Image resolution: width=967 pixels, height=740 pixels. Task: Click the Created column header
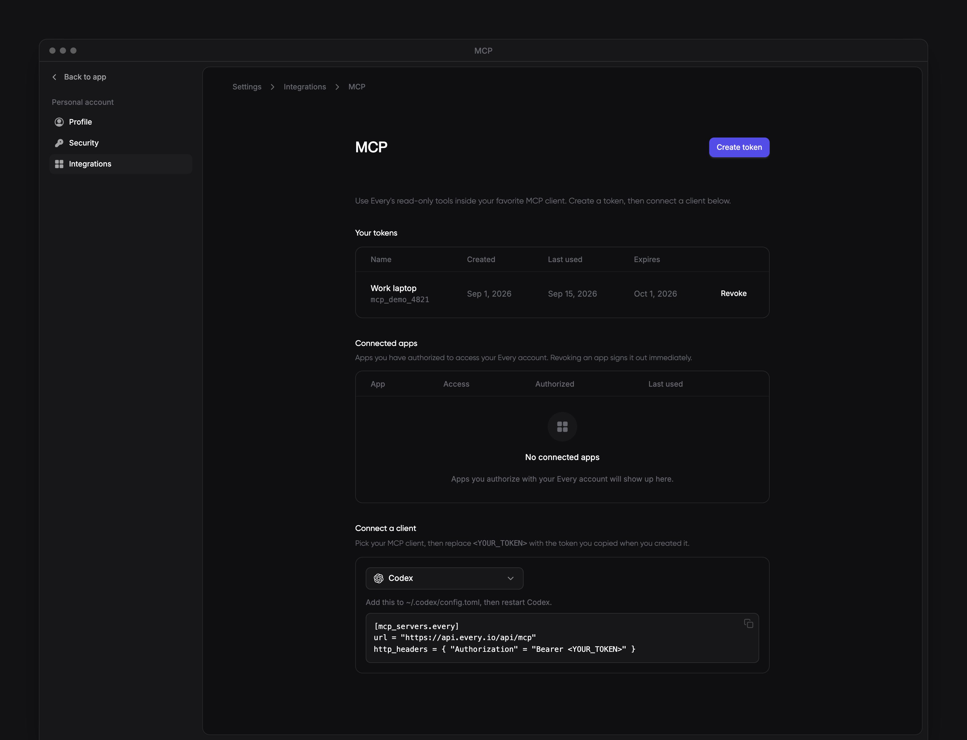click(481, 259)
